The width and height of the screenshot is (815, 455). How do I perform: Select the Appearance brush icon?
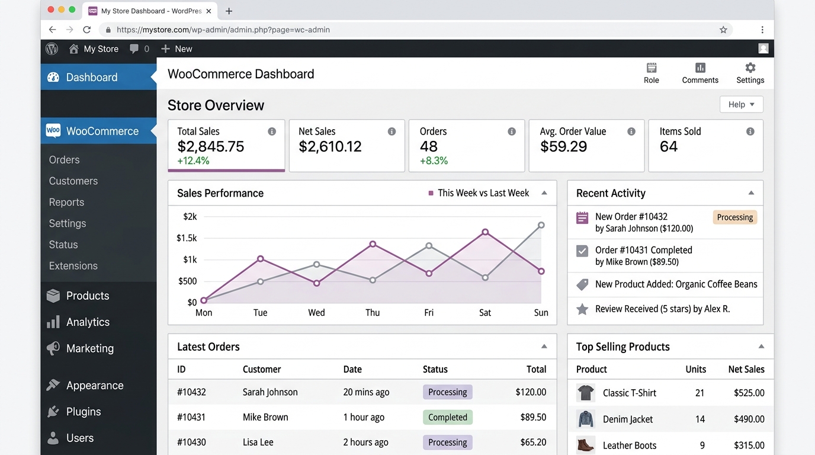pyautogui.click(x=53, y=385)
